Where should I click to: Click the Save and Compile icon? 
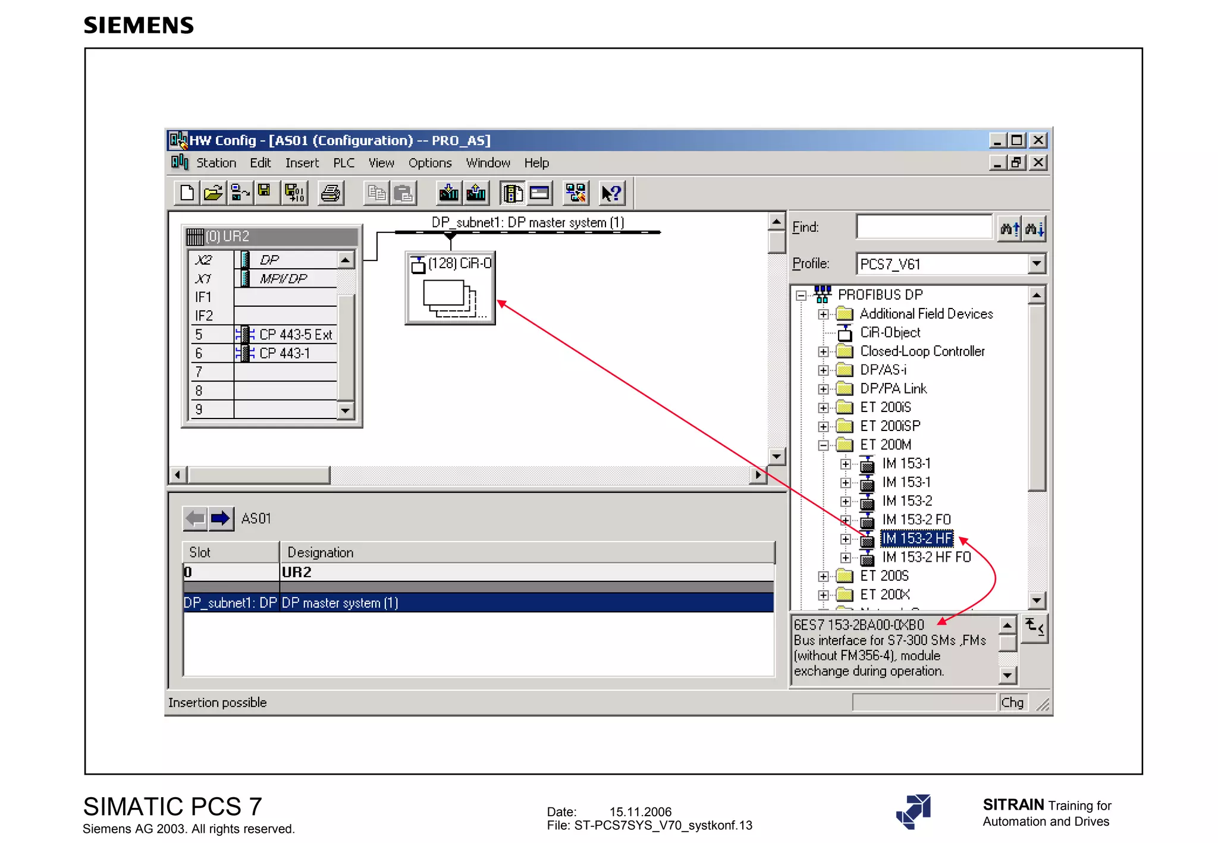(x=295, y=193)
